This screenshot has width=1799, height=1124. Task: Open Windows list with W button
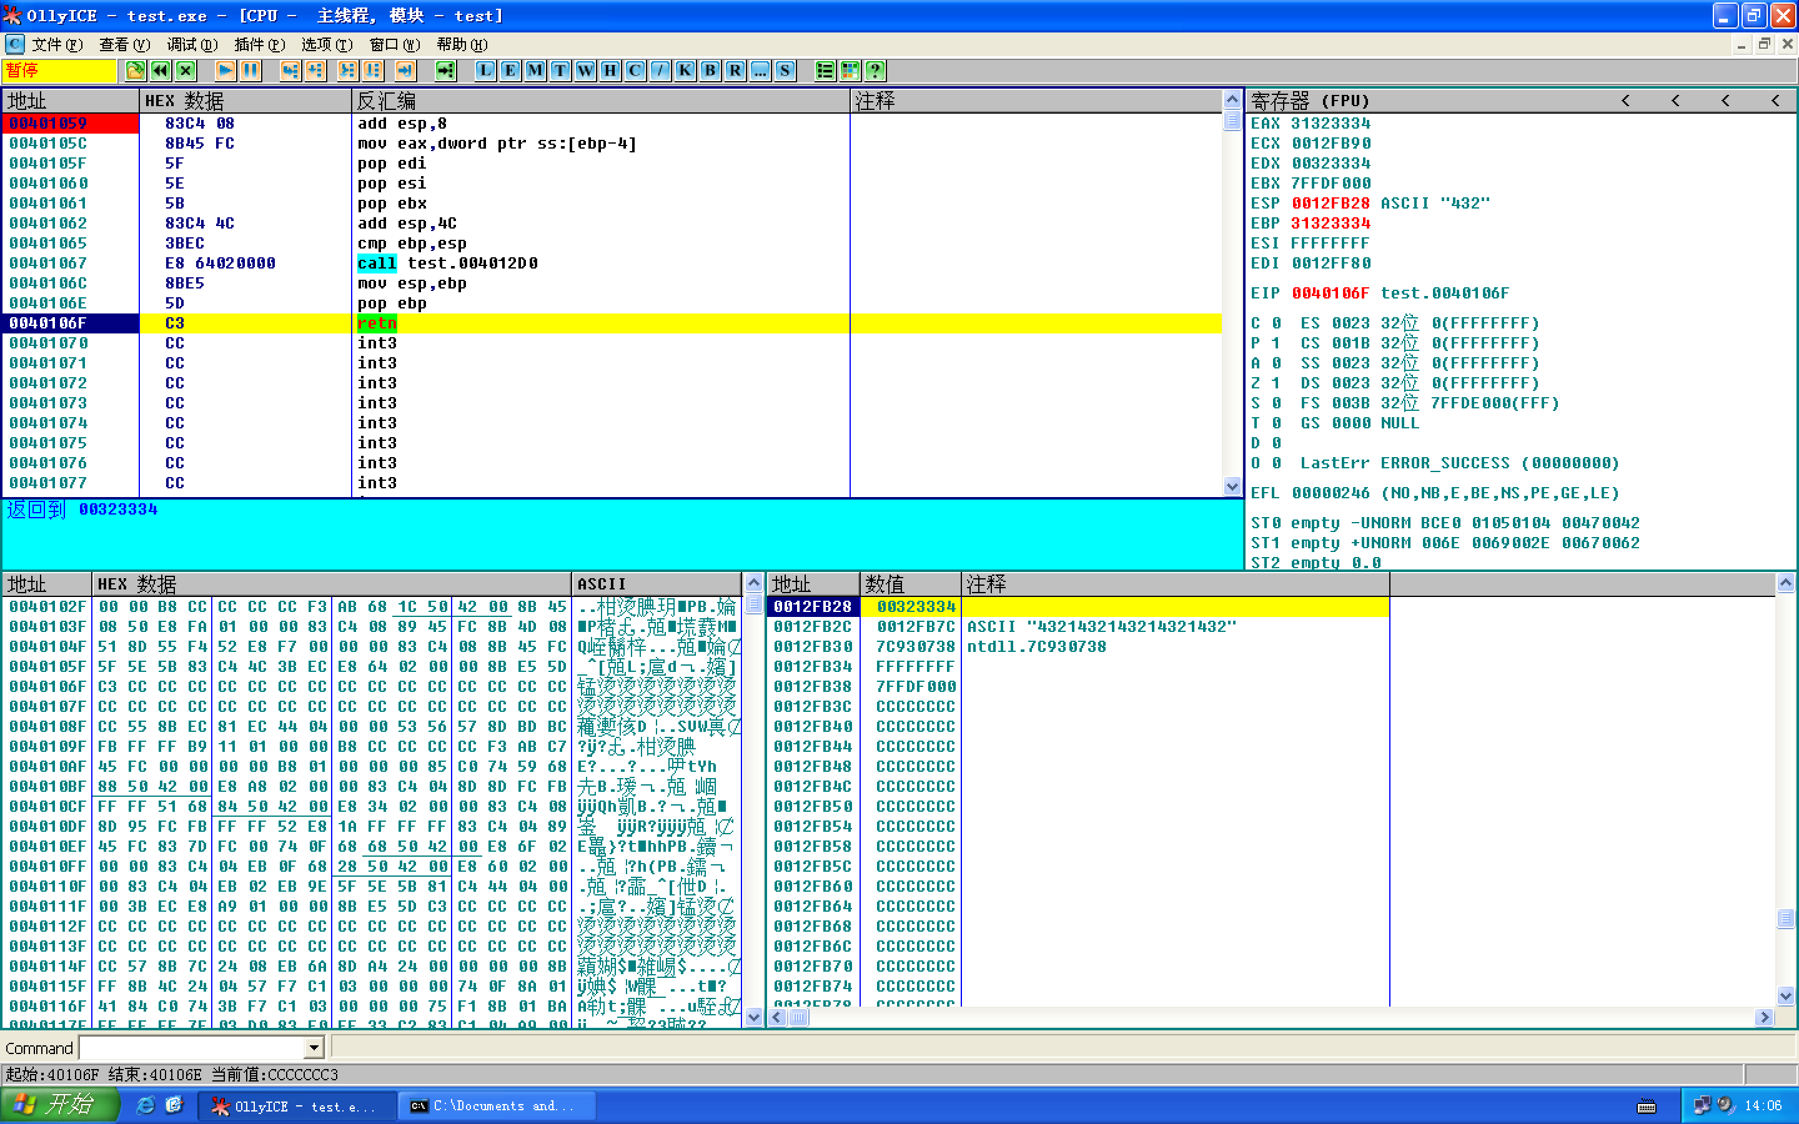pyautogui.click(x=585, y=71)
